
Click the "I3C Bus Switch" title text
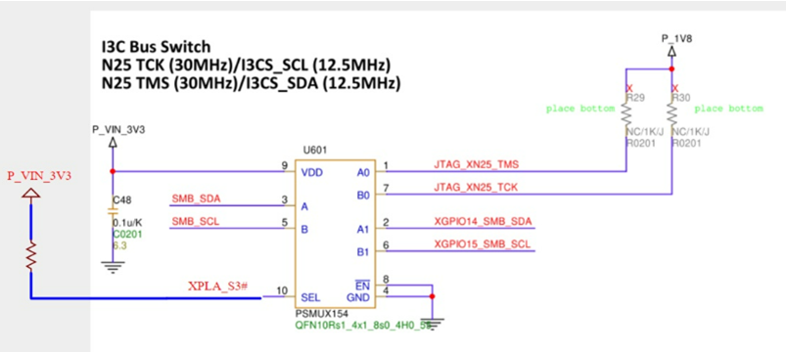(x=156, y=48)
